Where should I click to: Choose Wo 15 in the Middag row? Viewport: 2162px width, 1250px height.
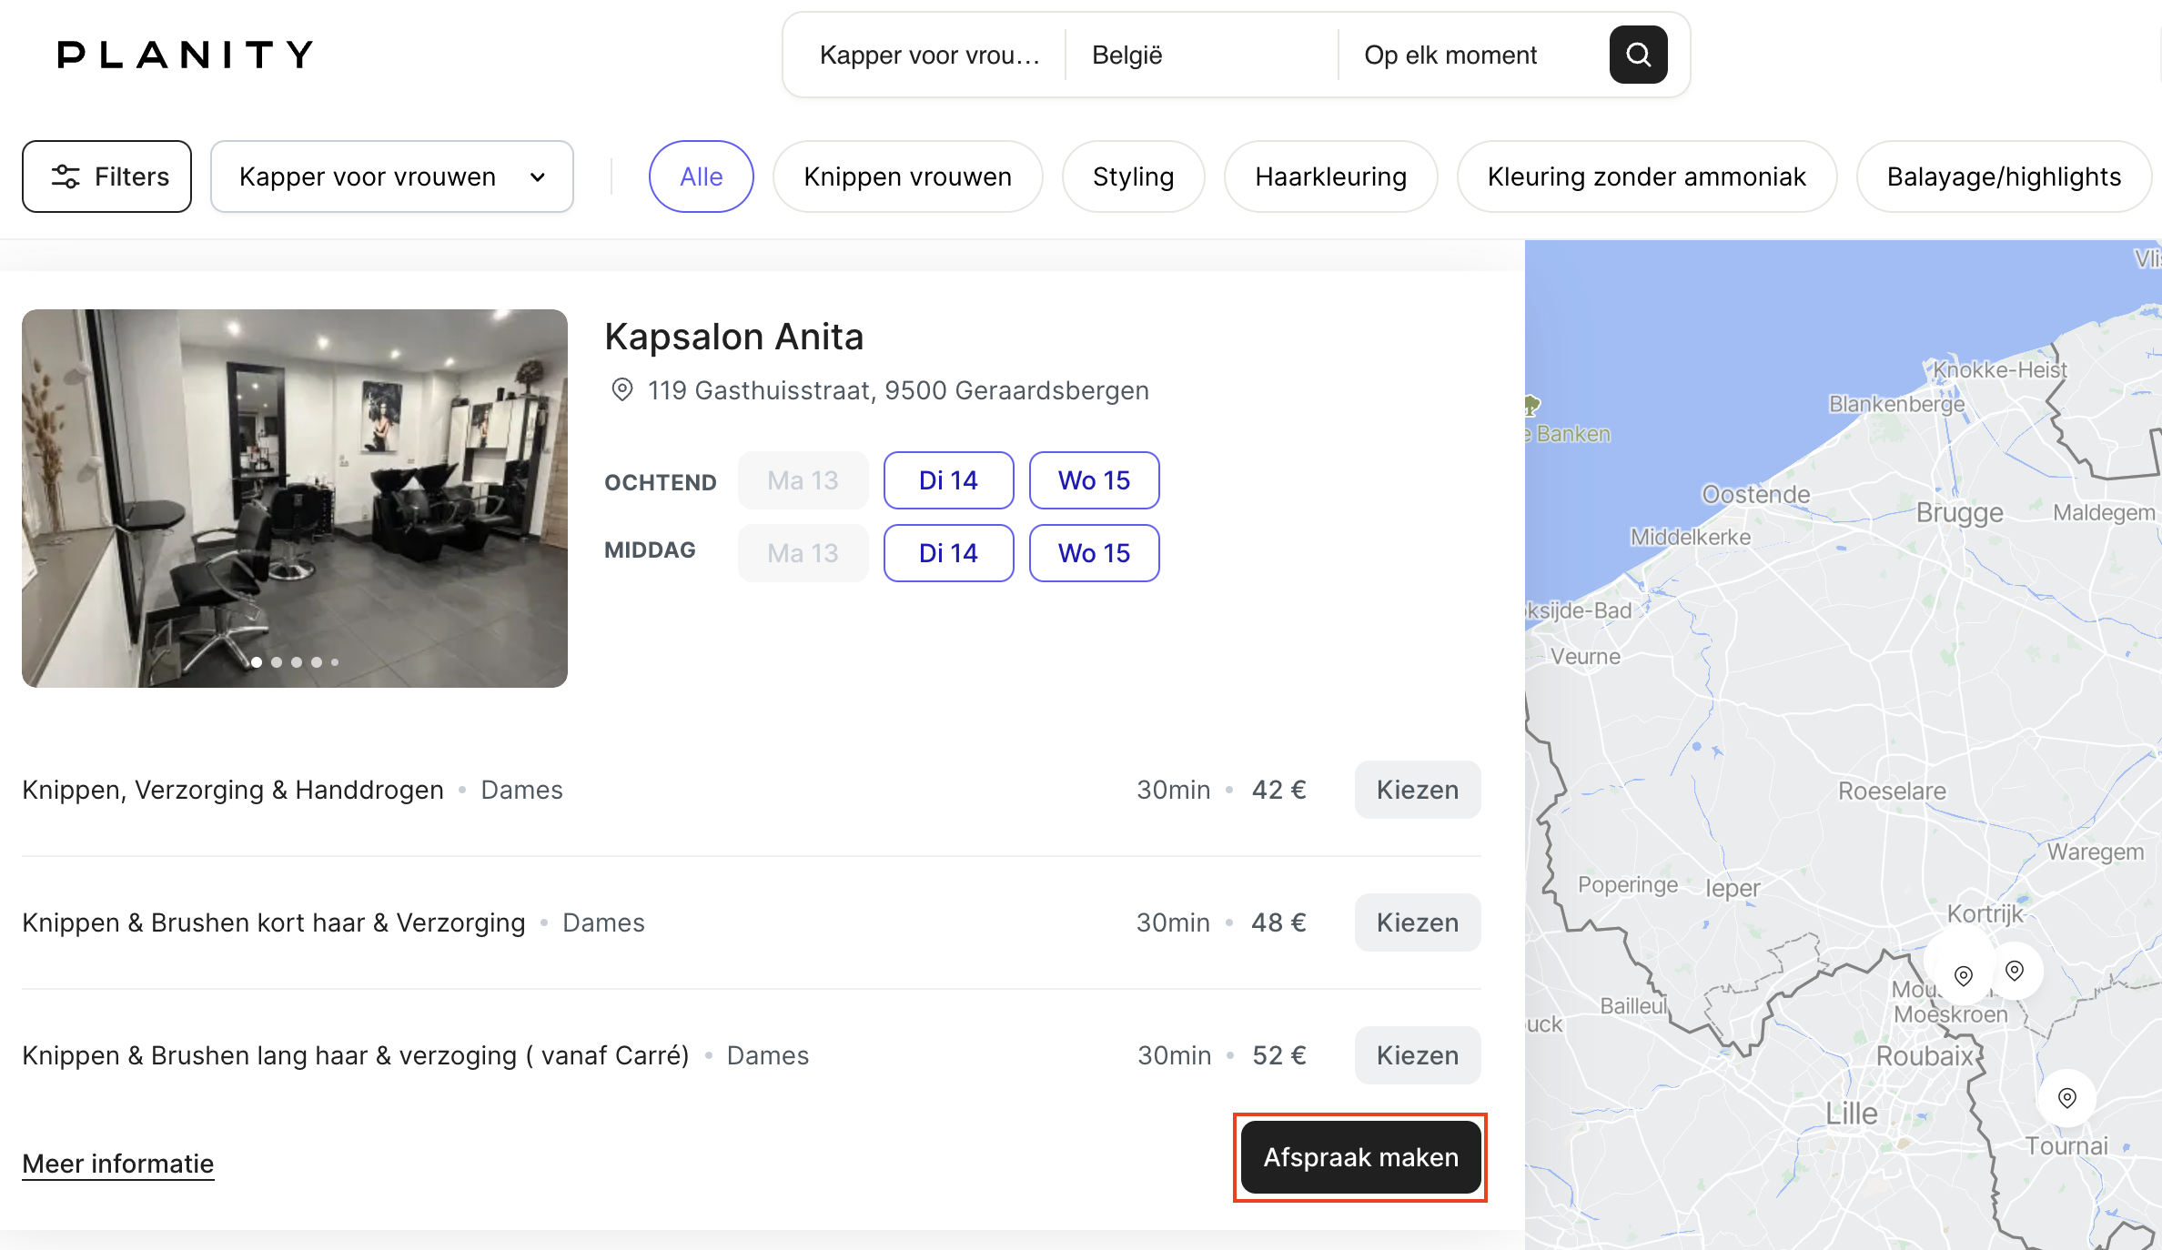[1094, 553]
